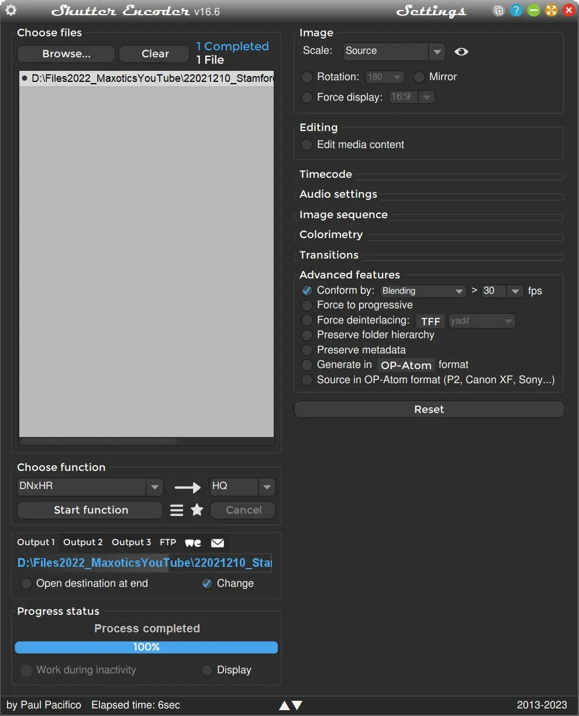Enable the Mirror option

click(419, 77)
